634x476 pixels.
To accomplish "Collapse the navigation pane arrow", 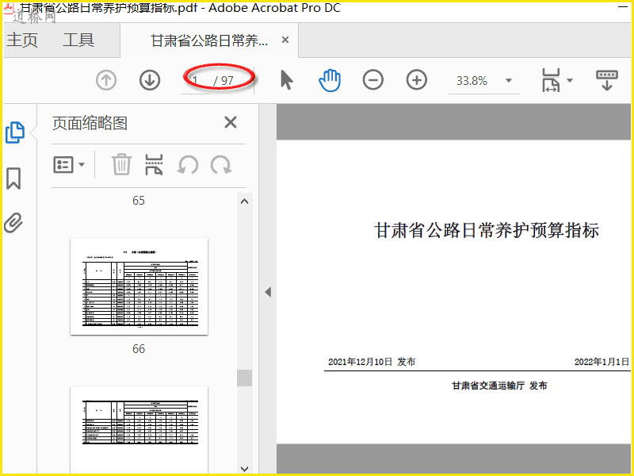I will [x=268, y=292].
